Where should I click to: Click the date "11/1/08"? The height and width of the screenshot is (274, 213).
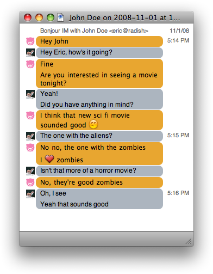(x=179, y=31)
